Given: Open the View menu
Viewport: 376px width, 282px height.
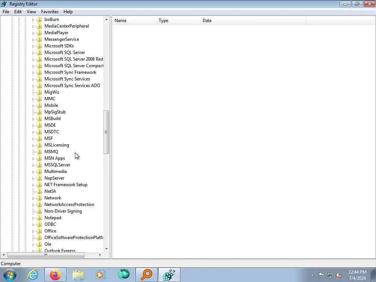Looking at the screenshot, I should pos(32,11).
